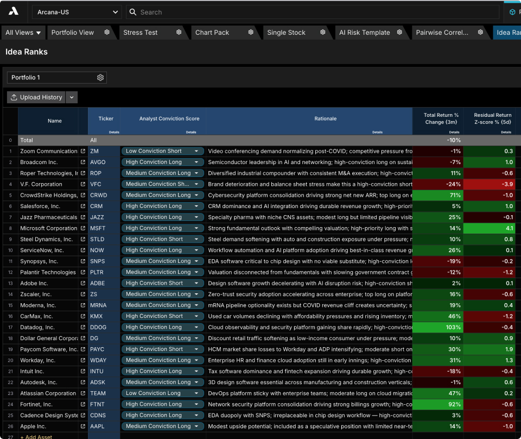Click the search magnifier icon

132,12
